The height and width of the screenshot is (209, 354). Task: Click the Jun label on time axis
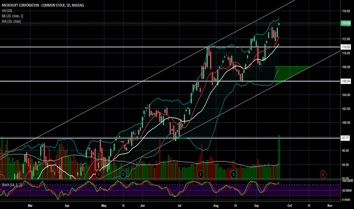pyautogui.click(x=142, y=206)
